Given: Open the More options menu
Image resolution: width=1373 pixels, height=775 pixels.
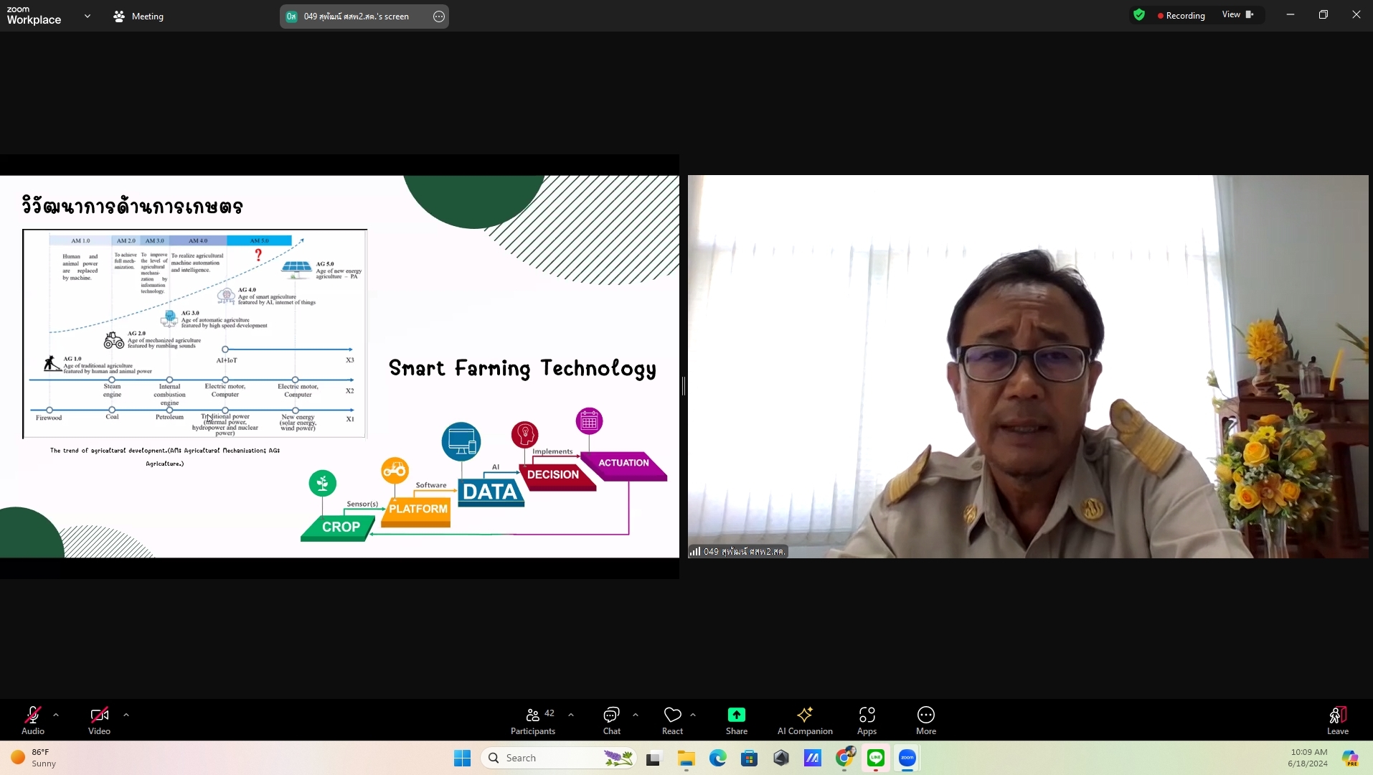Looking at the screenshot, I should tap(925, 720).
